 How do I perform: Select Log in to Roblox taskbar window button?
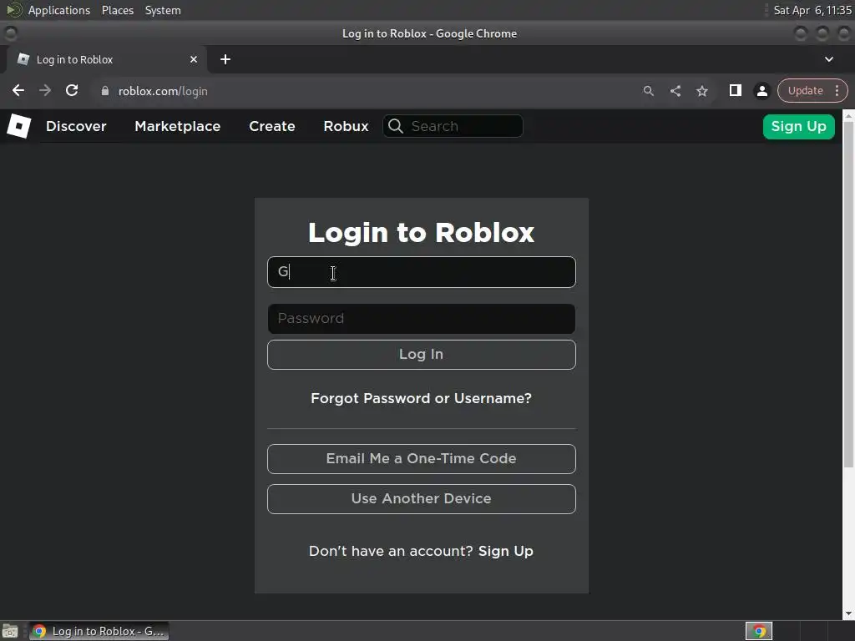[99, 631]
